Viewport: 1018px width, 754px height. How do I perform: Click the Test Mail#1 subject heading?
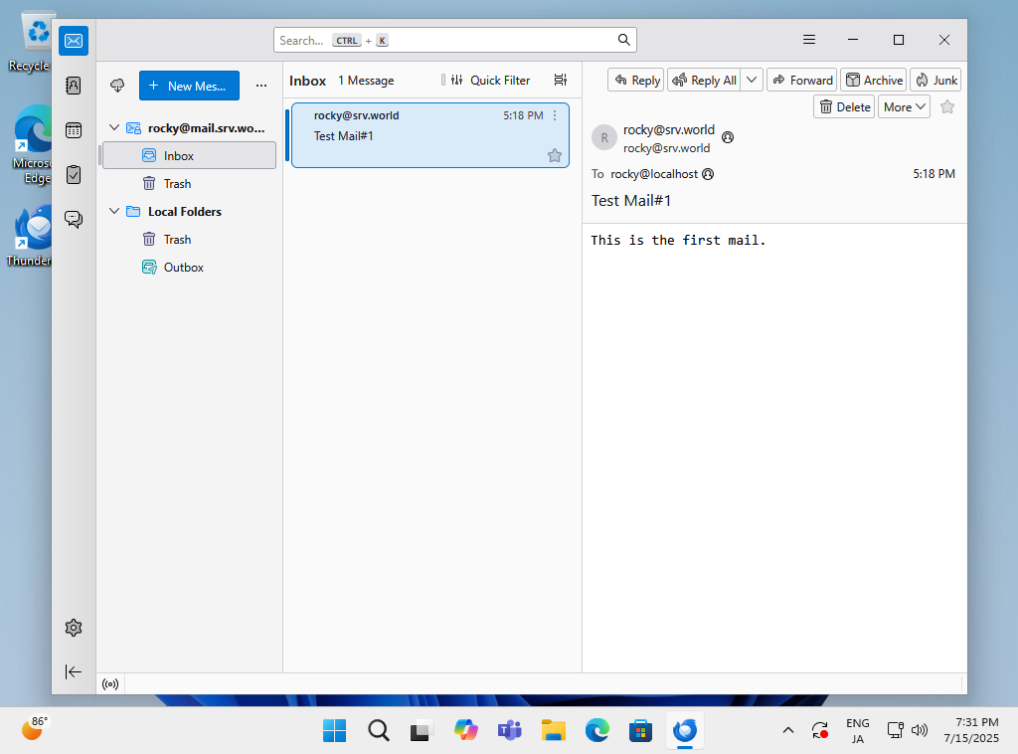tap(631, 201)
